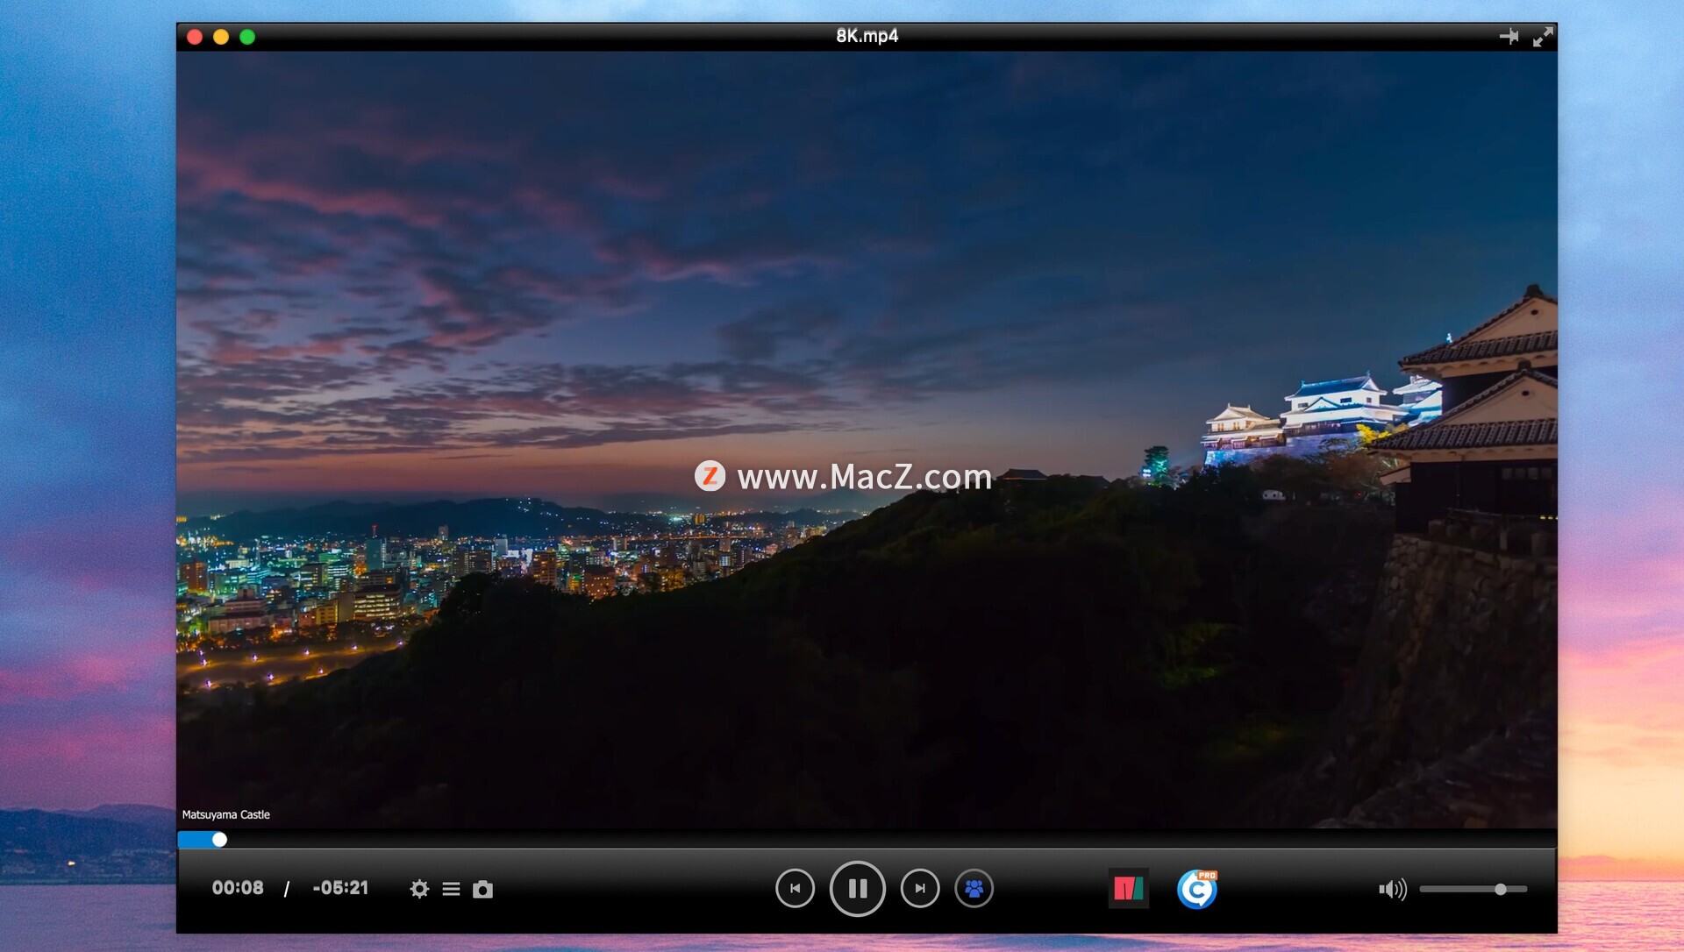The height and width of the screenshot is (952, 1684).
Task: Close the player window with the red button
Action: click(195, 37)
